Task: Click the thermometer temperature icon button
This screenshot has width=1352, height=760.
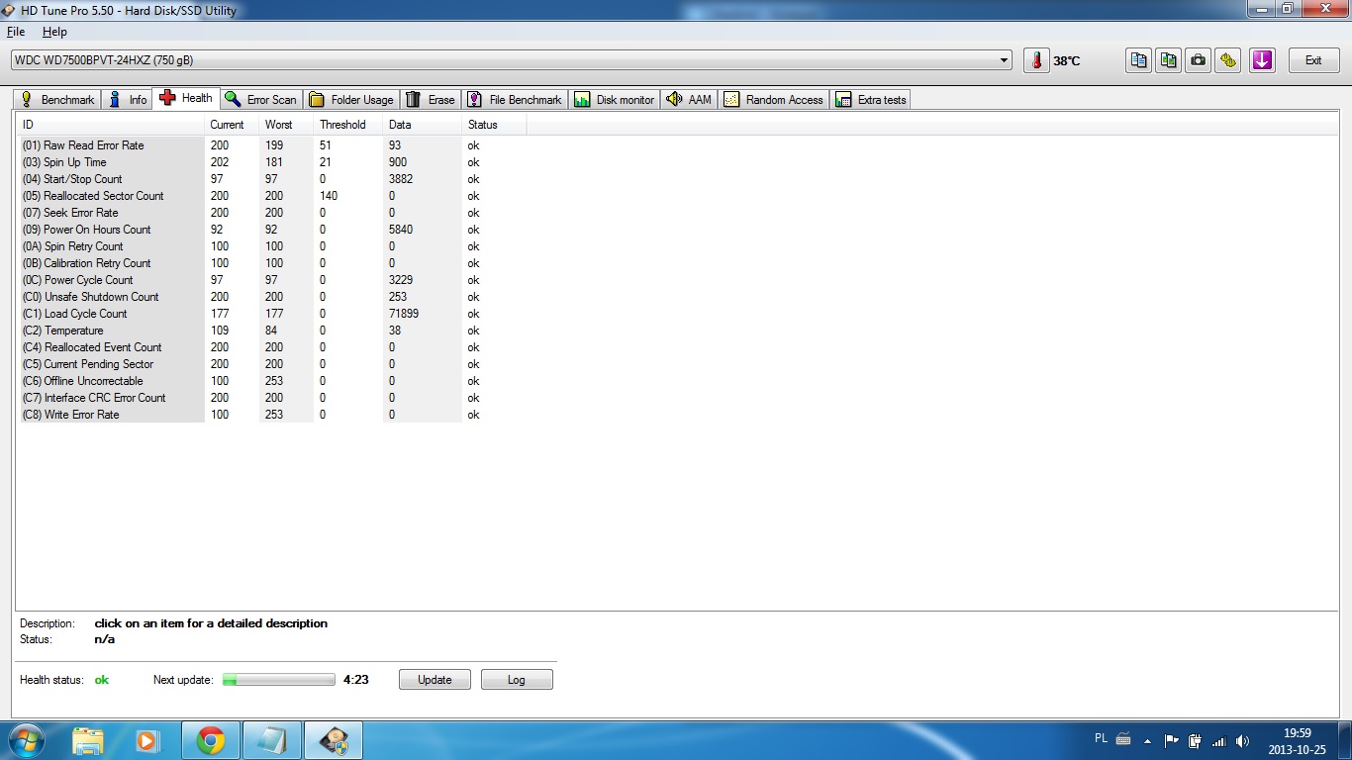Action: 1036,60
